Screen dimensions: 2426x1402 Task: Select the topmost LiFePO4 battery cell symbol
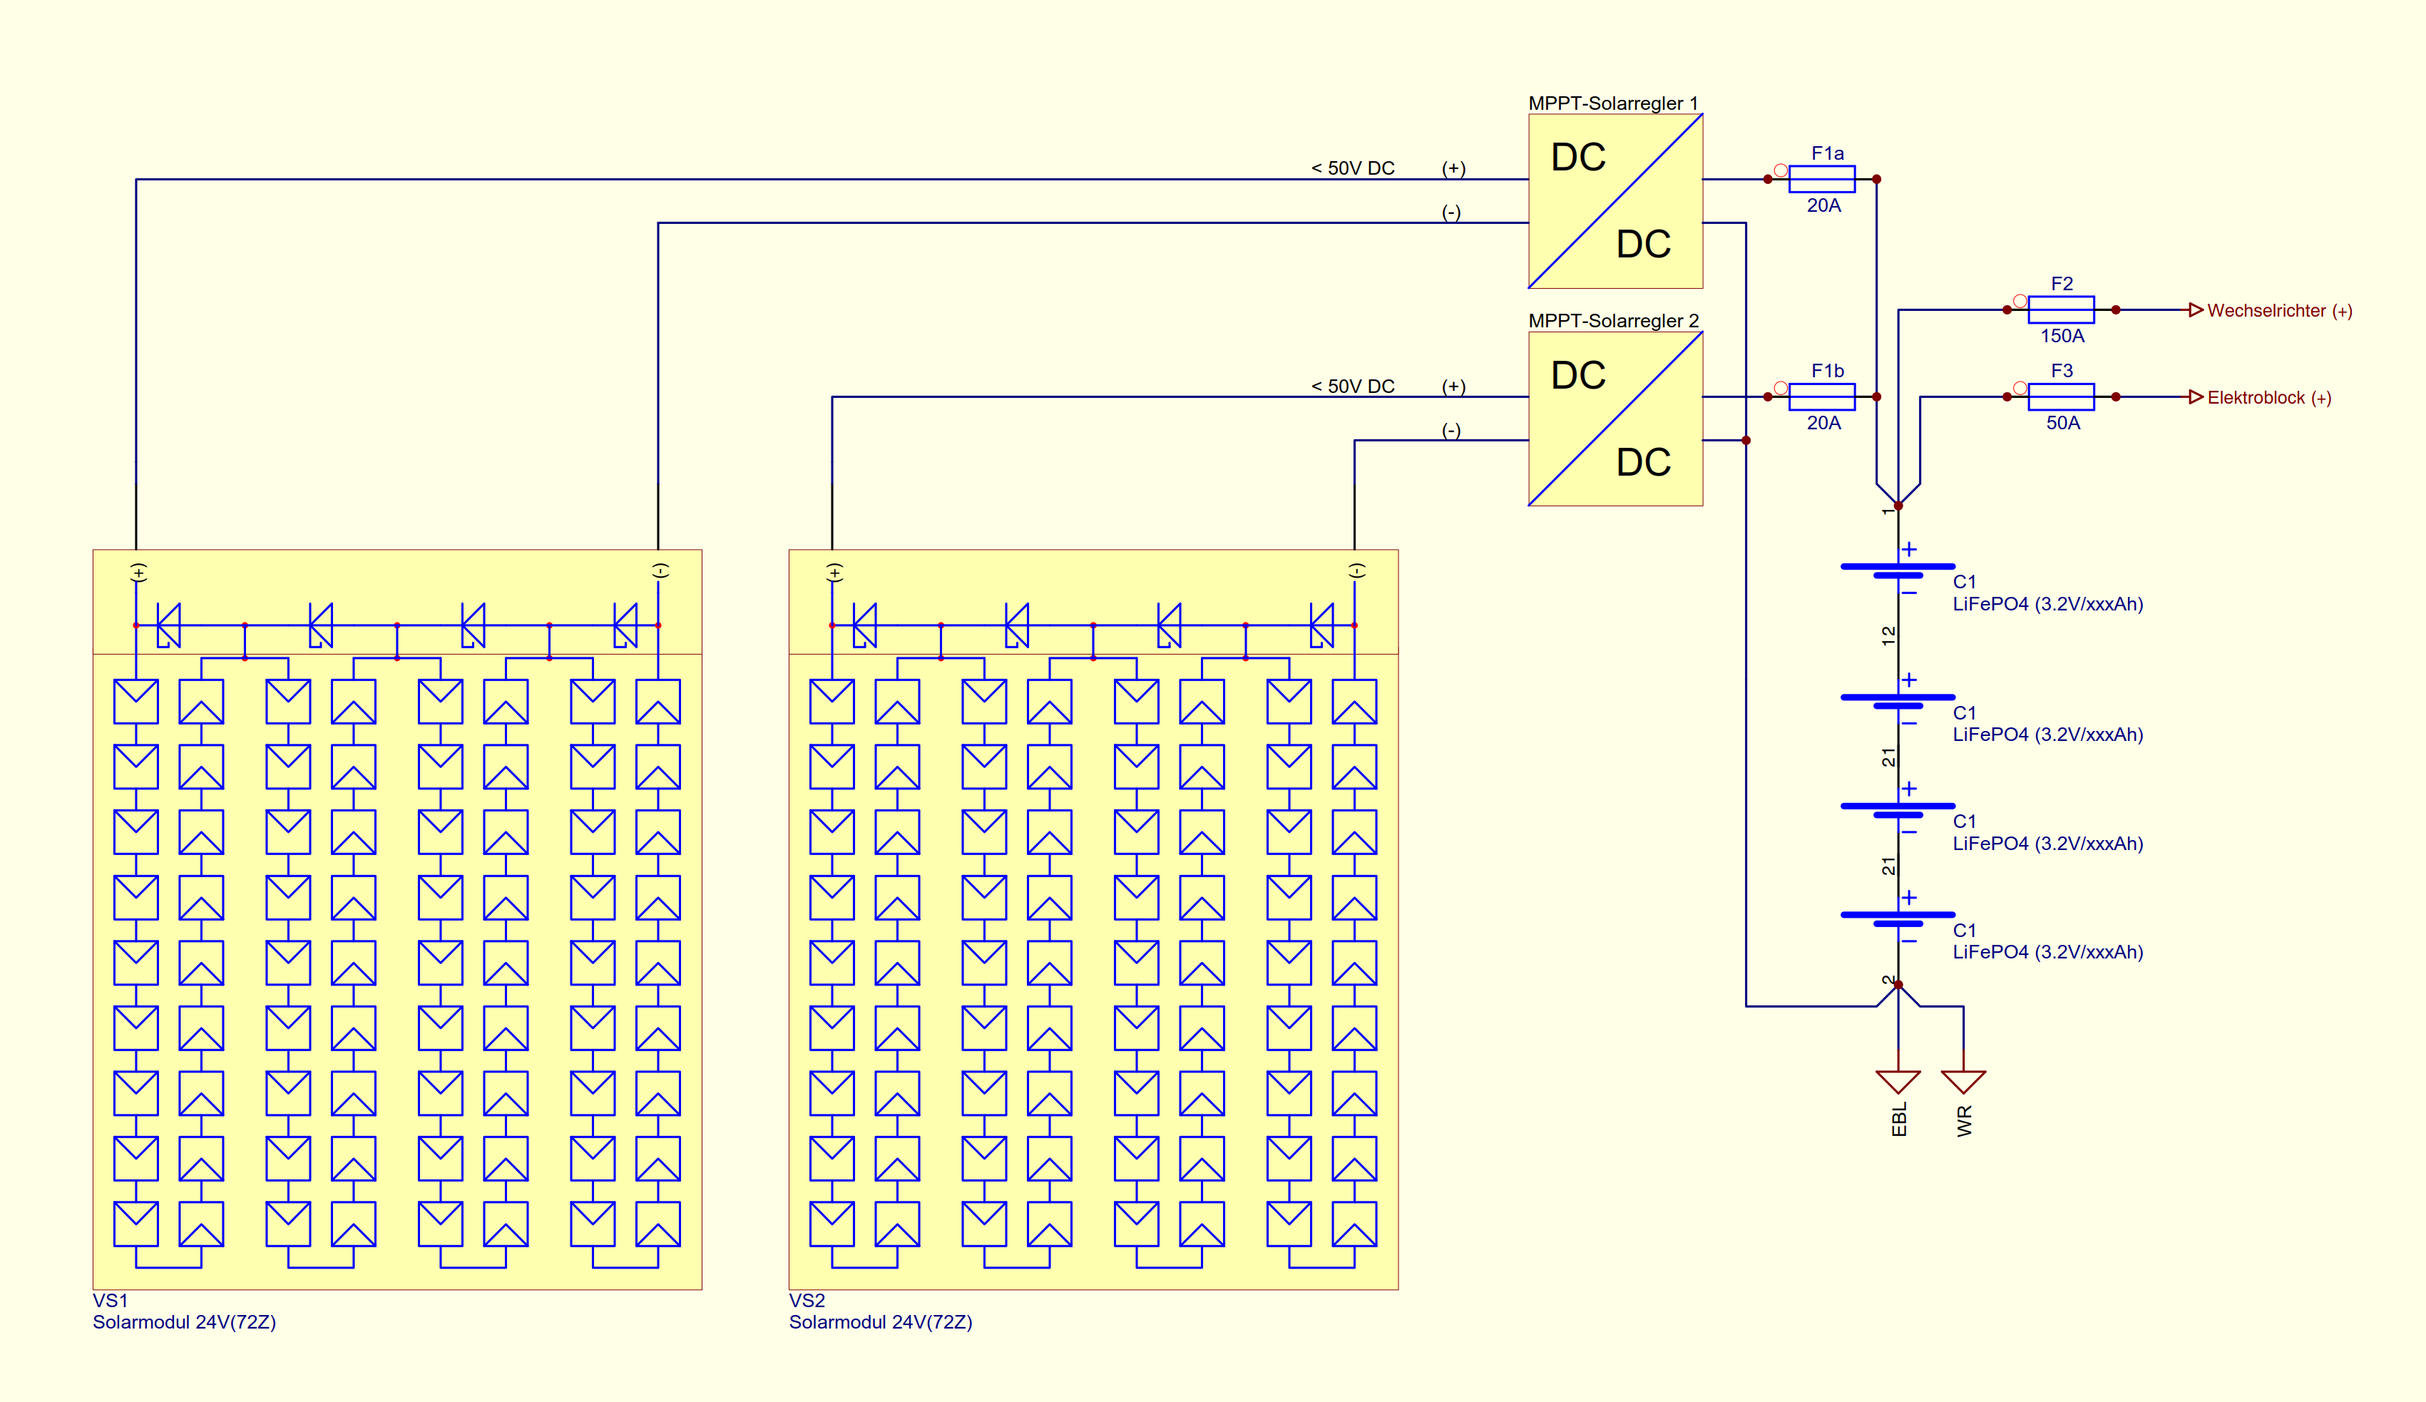click(x=1898, y=571)
